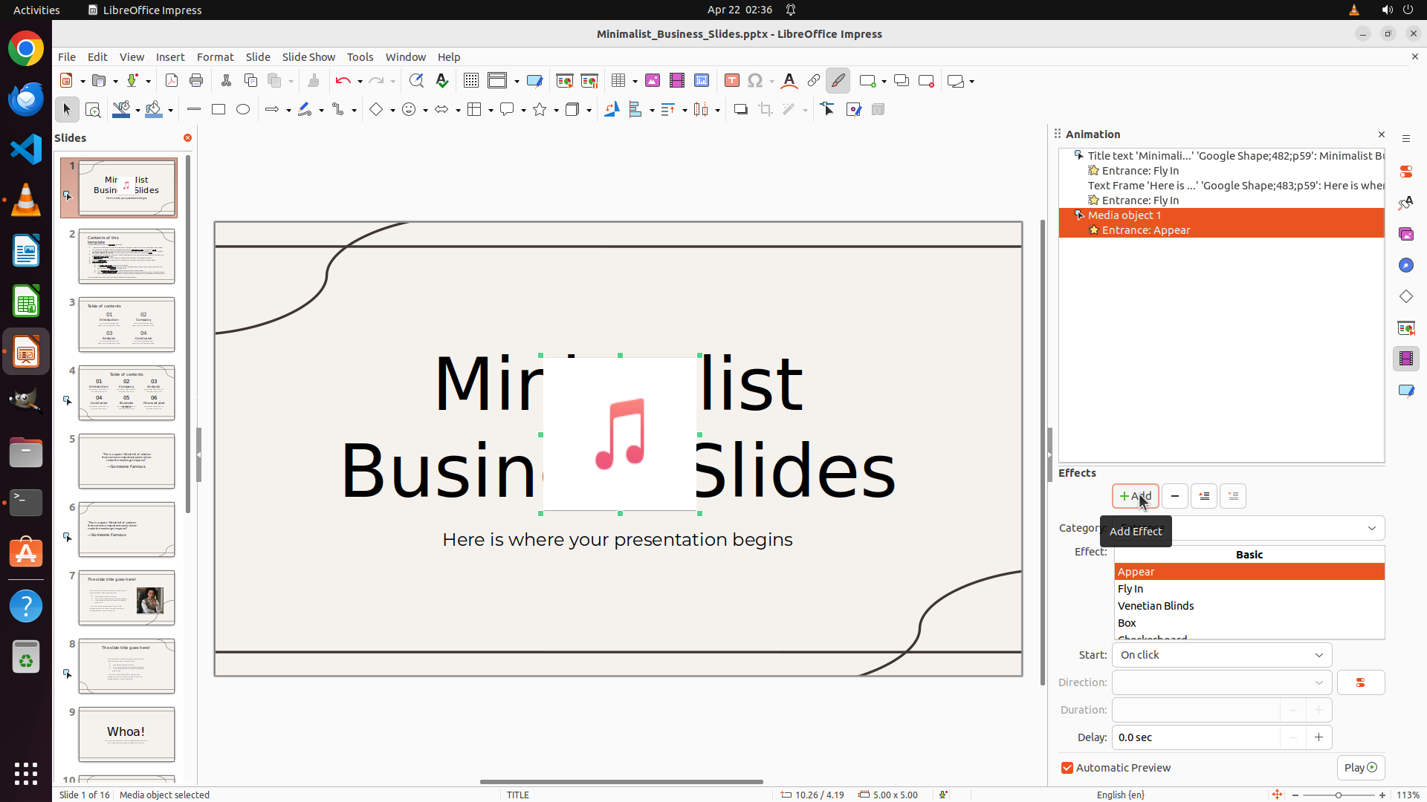Click the zoom slider in status bar
This screenshot has height=802, width=1427.
pyautogui.click(x=1338, y=795)
